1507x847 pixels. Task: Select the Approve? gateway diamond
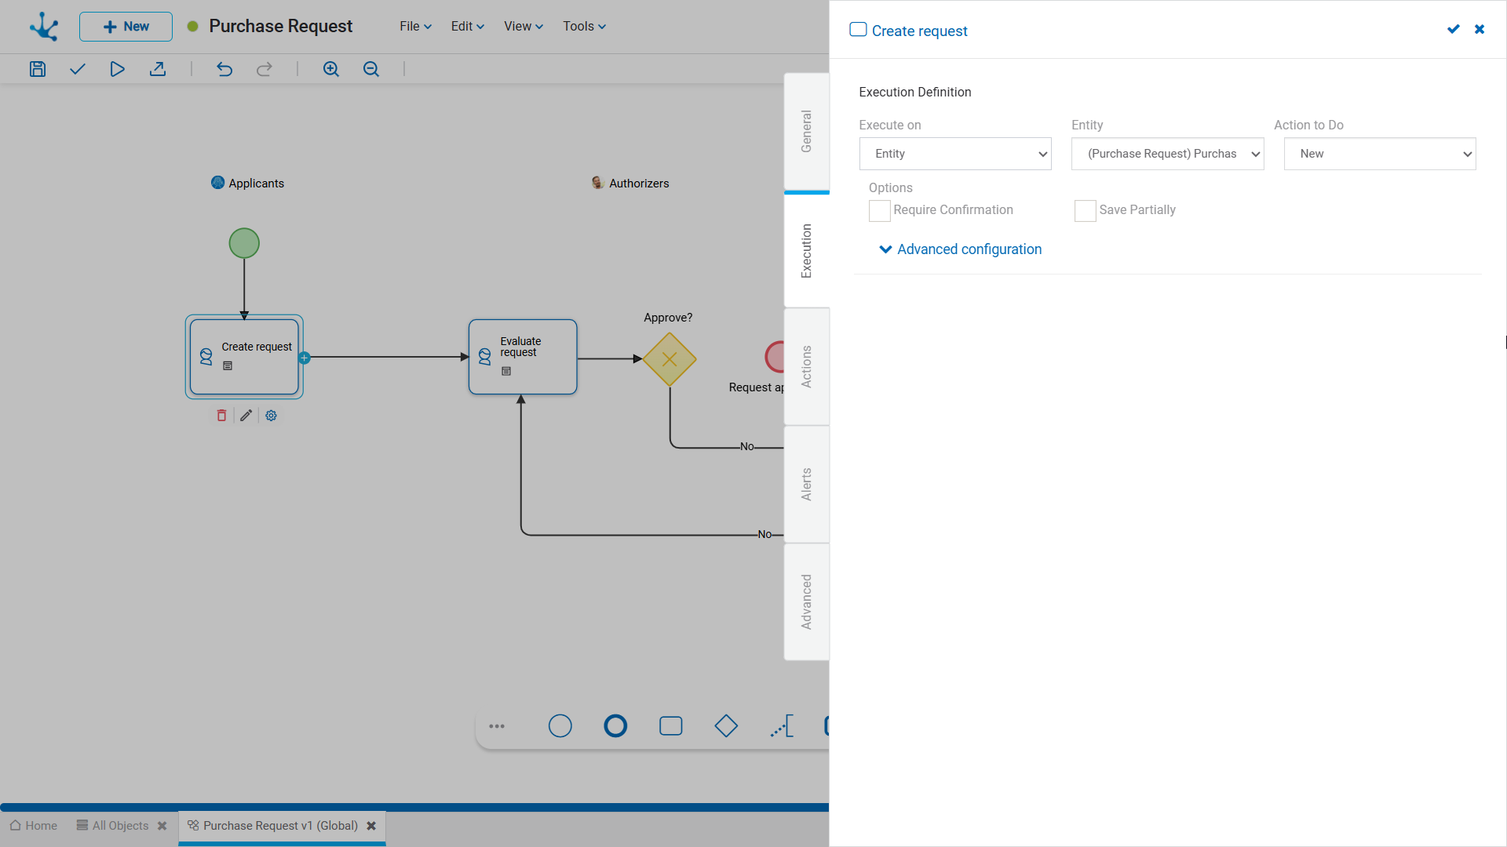coord(670,359)
